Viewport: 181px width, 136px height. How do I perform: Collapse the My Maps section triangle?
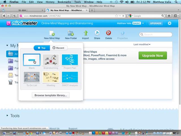[7, 45]
